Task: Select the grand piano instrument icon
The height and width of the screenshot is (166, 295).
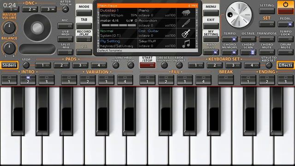Action: [186, 13]
